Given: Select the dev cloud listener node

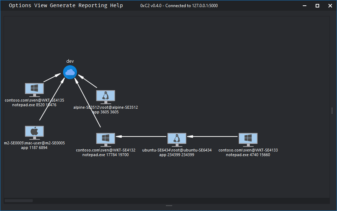Looking at the screenshot, I should (70, 72).
